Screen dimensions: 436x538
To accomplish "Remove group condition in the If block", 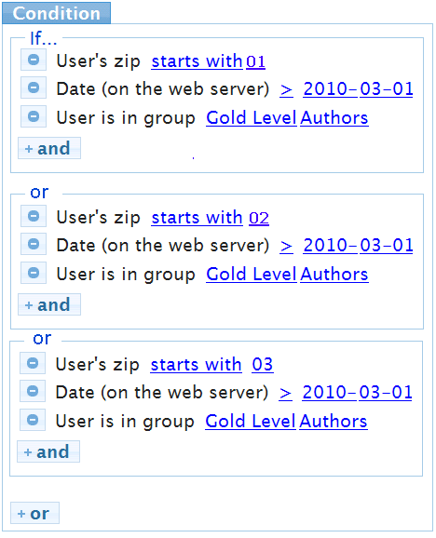I will pyautogui.click(x=34, y=116).
